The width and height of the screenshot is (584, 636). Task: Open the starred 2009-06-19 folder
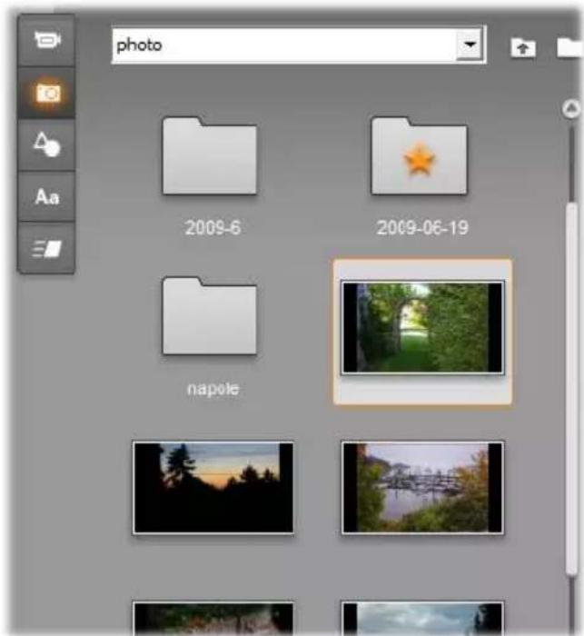[x=419, y=155]
